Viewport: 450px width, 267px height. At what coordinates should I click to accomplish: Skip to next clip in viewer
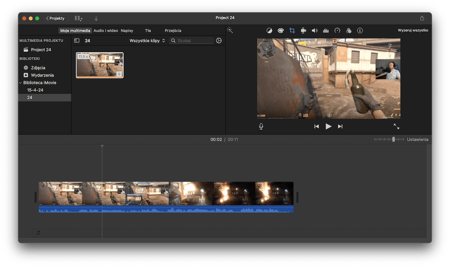[340, 126]
